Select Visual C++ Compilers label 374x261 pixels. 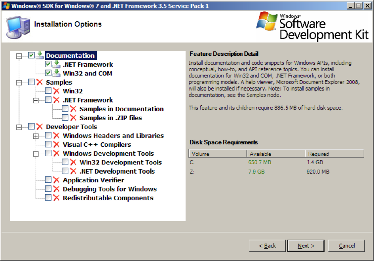tap(97, 144)
